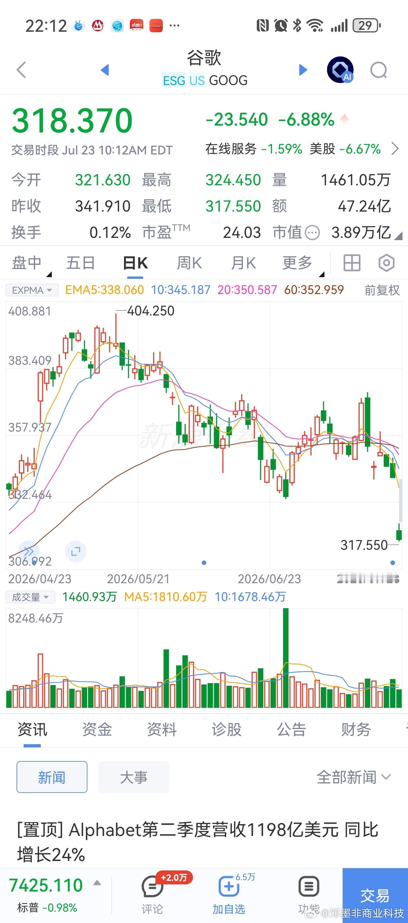
Task: Expand more quote details triangle near 市值
Action: pos(398,236)
